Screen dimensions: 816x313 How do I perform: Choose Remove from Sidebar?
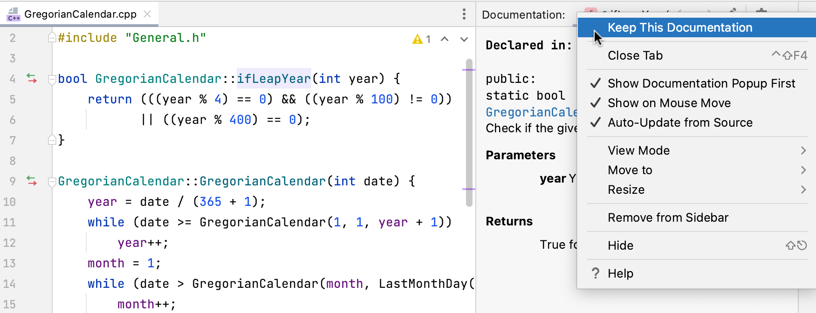(x=667, y=218)
